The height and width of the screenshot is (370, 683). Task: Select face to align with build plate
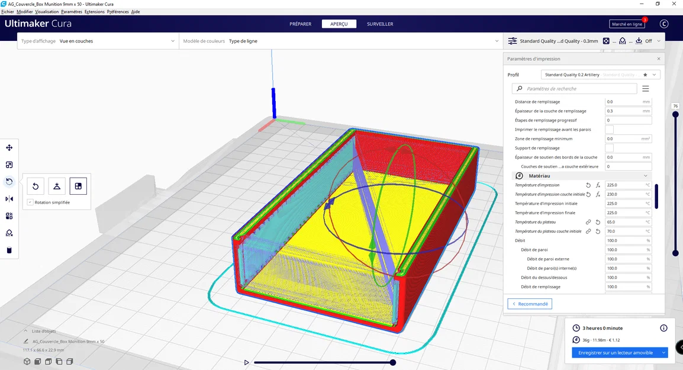tap(78, 186)
